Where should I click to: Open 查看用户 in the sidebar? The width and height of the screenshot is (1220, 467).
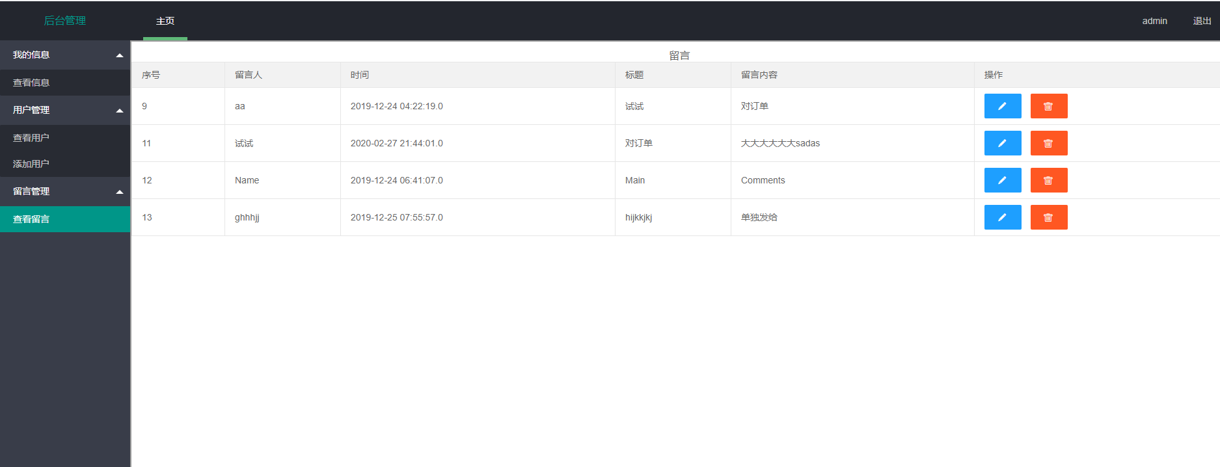pyautogui.click(x=65, y=138)
